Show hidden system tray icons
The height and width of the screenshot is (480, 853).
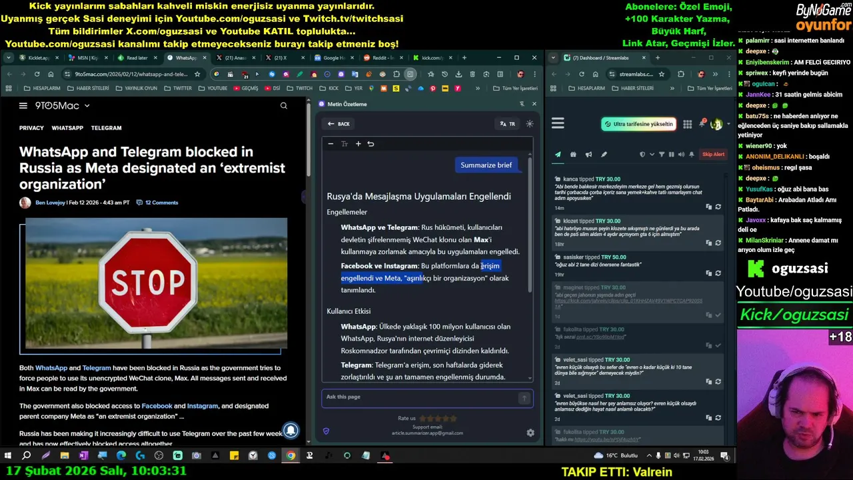[x=650, y=456]
